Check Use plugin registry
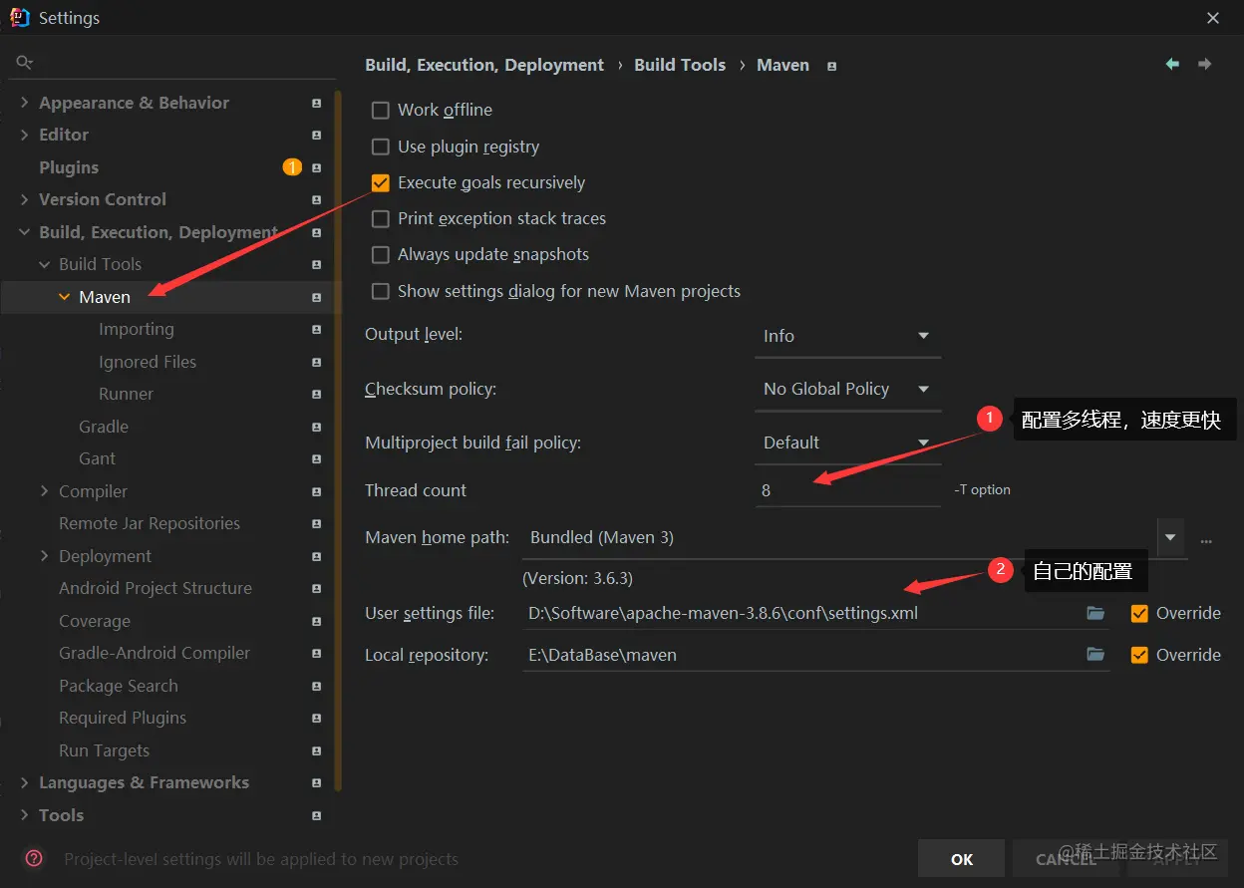Image resolution: width=1244 pixels, height=888 pixels. (x=380, y=147)
